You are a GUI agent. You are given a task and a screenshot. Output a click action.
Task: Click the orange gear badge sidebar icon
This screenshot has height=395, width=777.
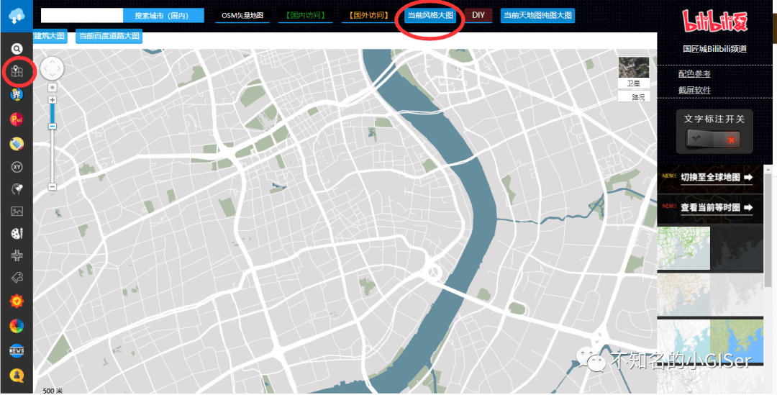pyautogui.click(x=17, y=300)
